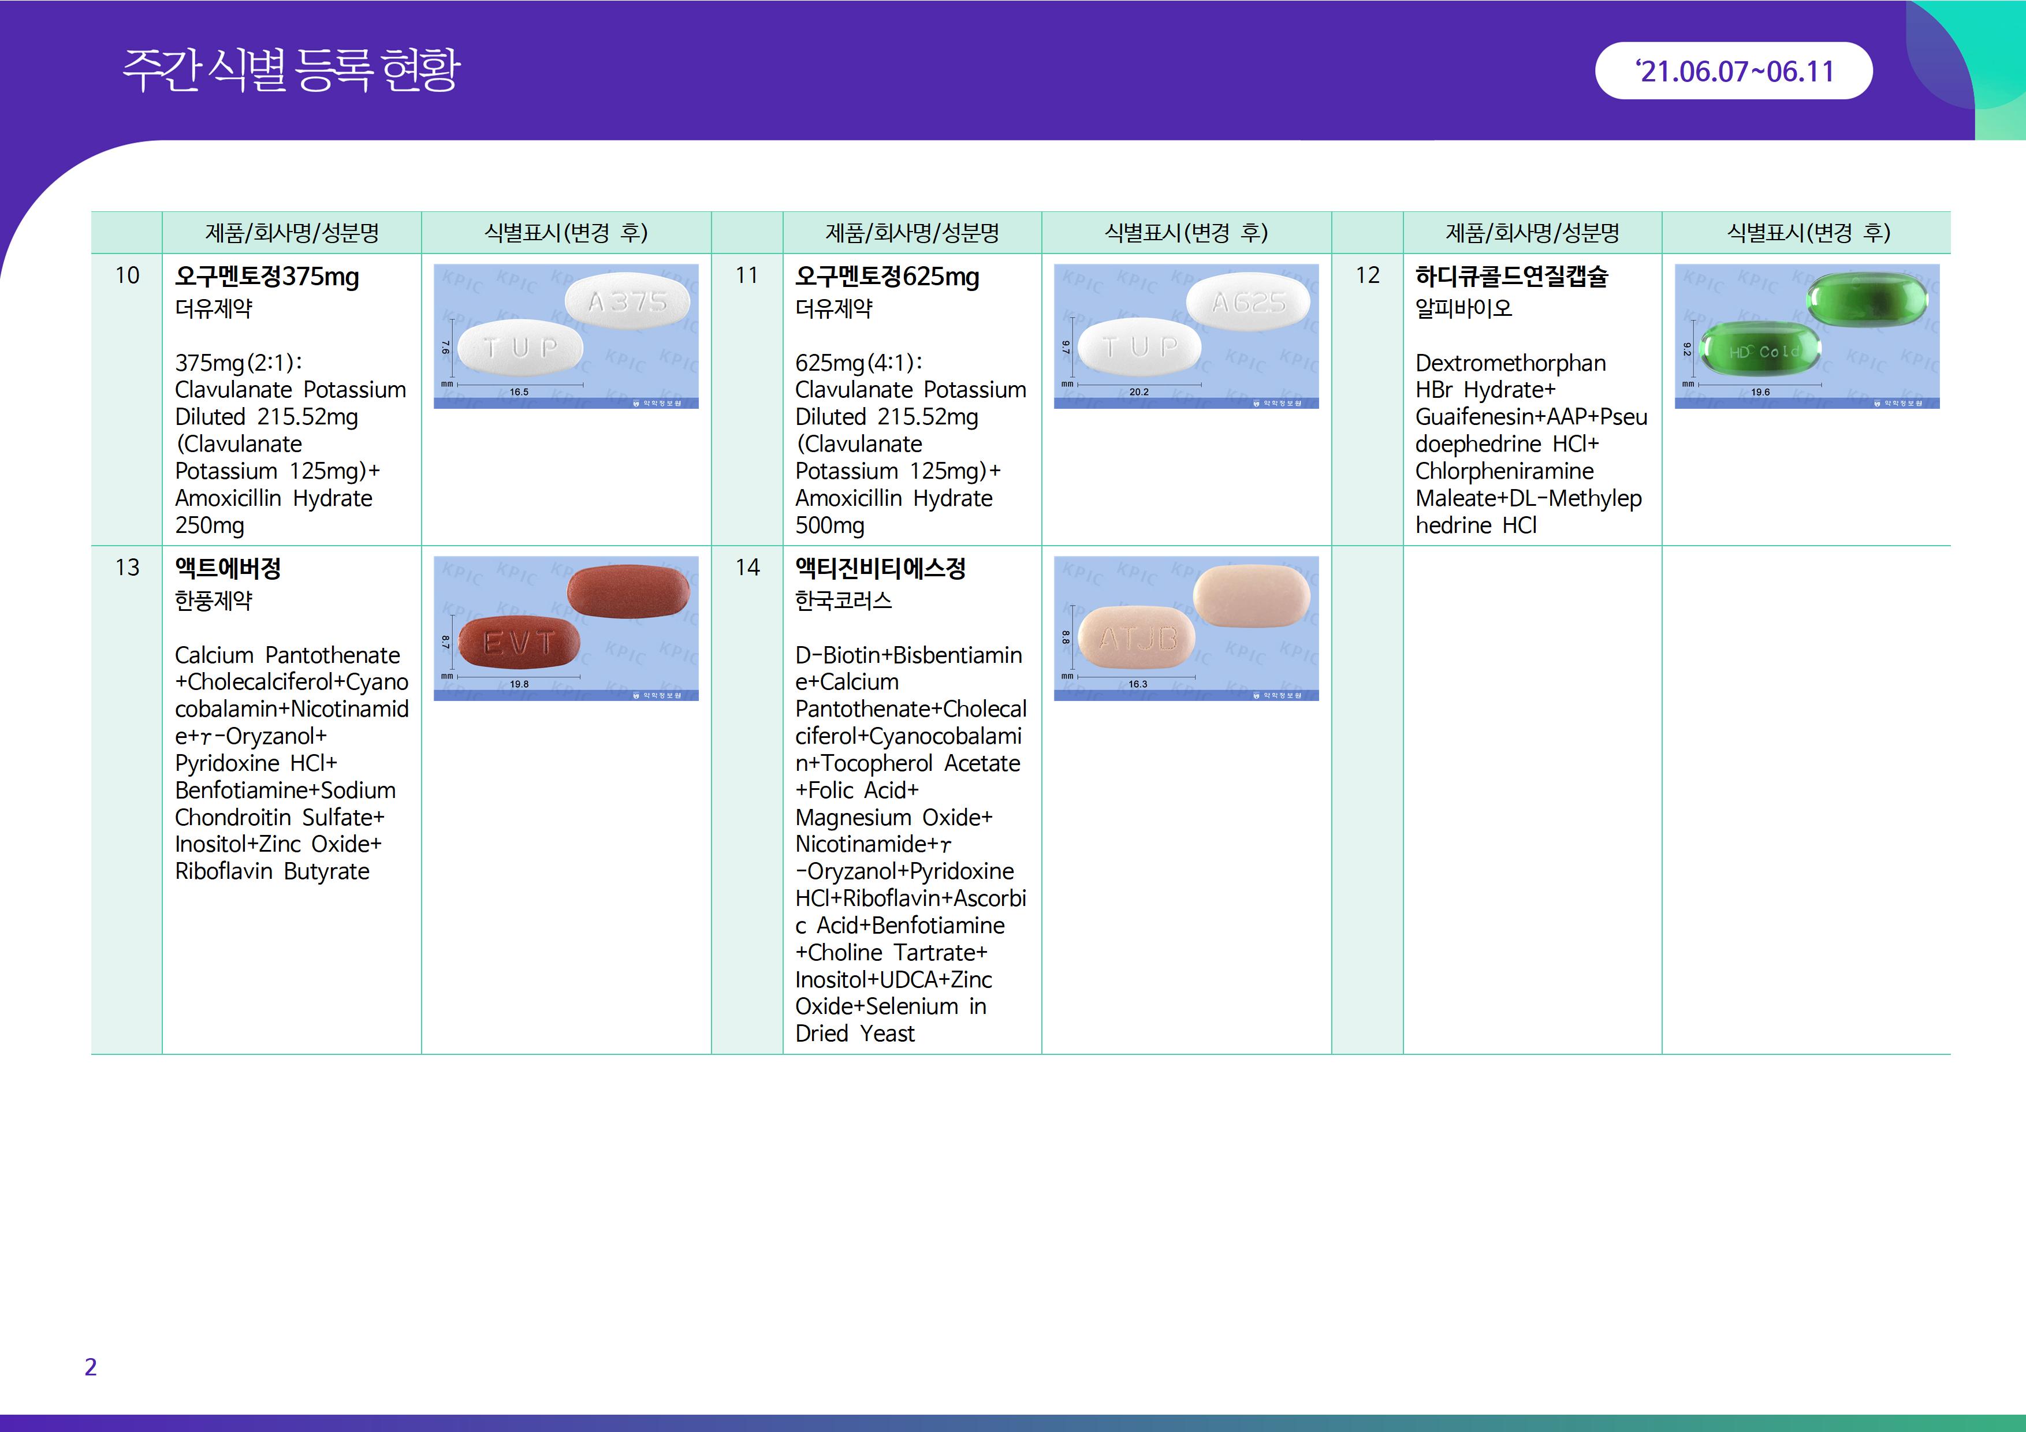This screenshot has width=2026, height=1432.
Task: Click company name 한풍제약
Action: point(214,601)
